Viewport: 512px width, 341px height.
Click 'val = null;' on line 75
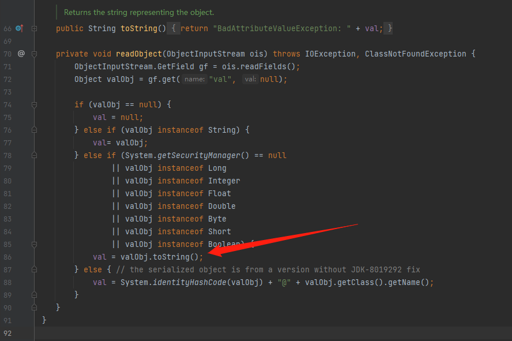[x=118, y=118]
